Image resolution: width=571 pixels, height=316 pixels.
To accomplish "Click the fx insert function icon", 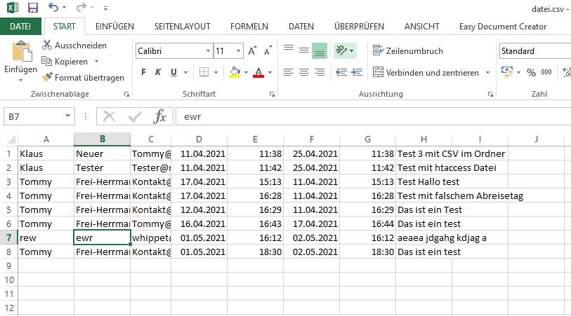I will (160, 116).
